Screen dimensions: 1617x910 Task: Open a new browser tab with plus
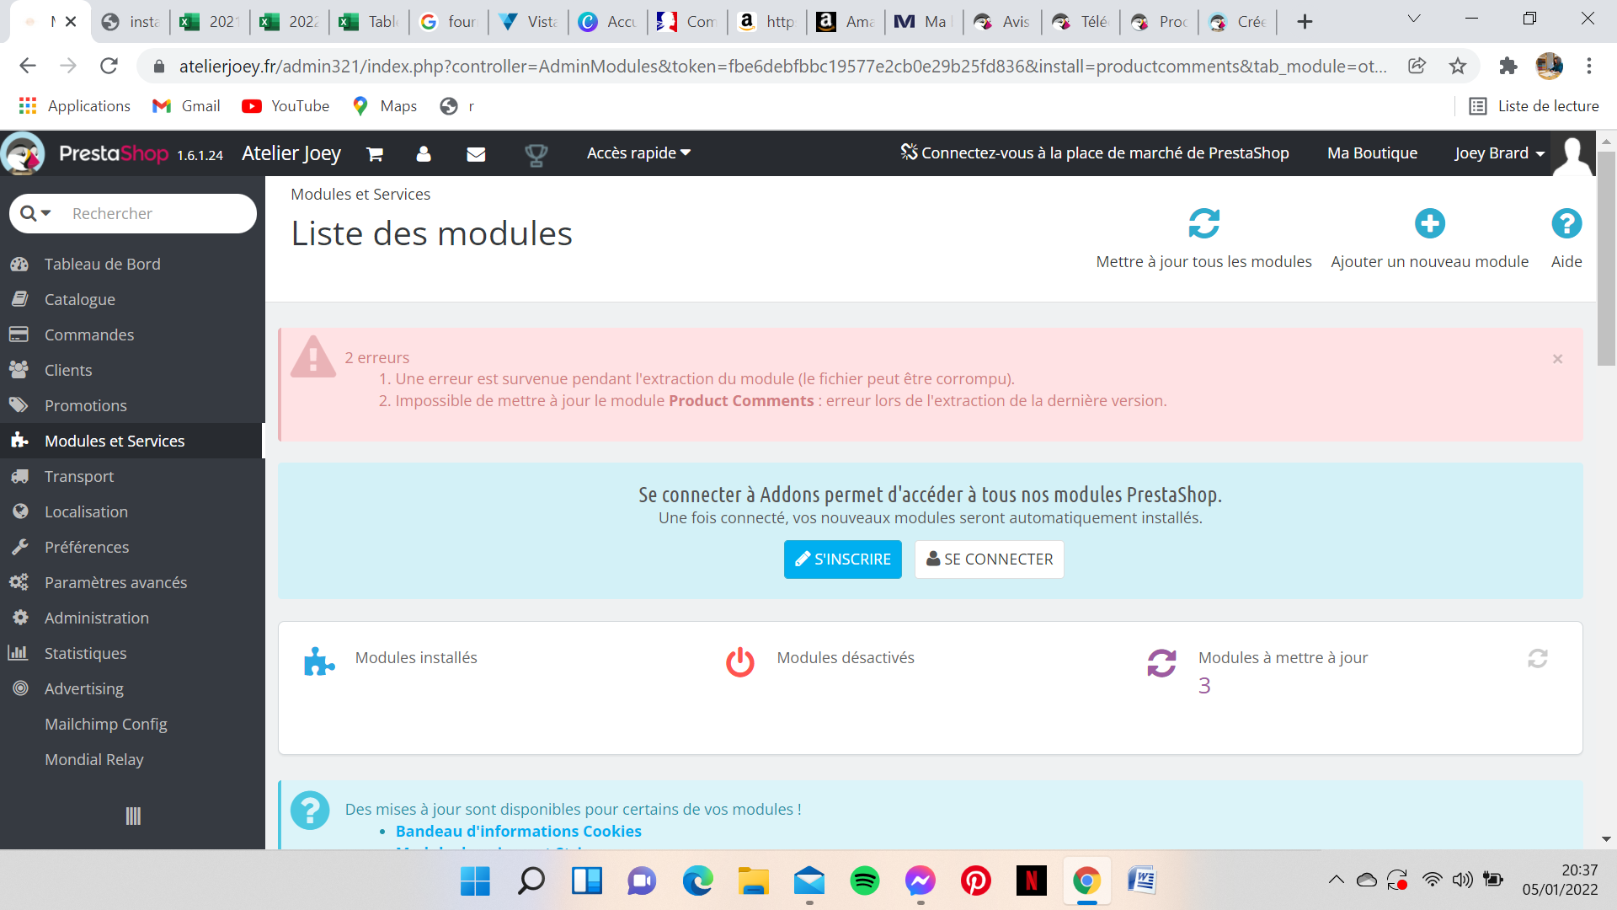1305,22
